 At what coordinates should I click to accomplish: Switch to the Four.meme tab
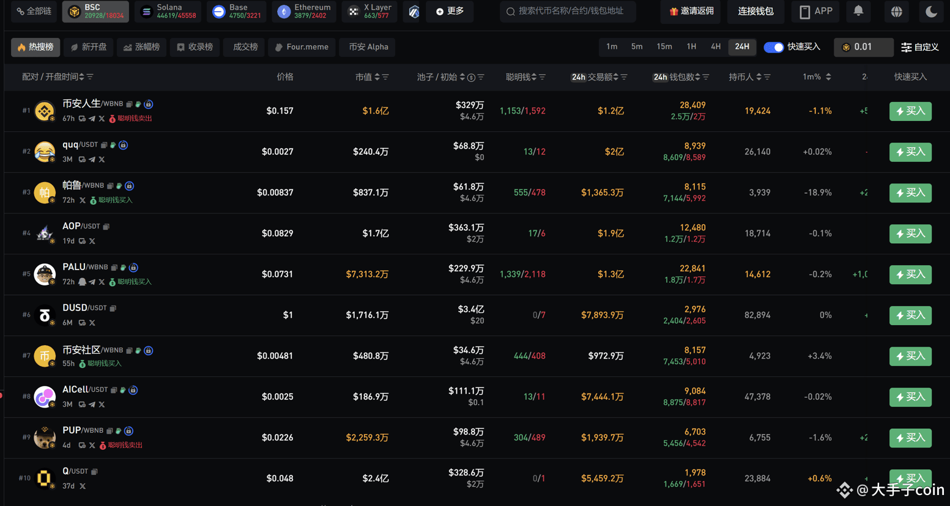pos(302,47)
